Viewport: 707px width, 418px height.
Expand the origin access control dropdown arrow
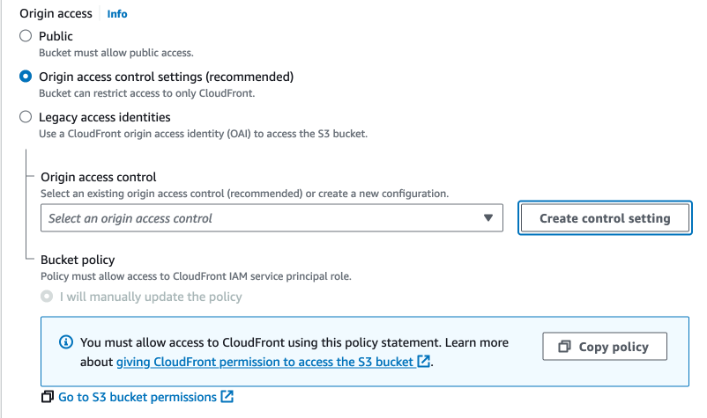point(488,218)
